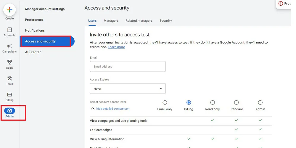
Task: Click the Admin gear icon
Action: 9,111
